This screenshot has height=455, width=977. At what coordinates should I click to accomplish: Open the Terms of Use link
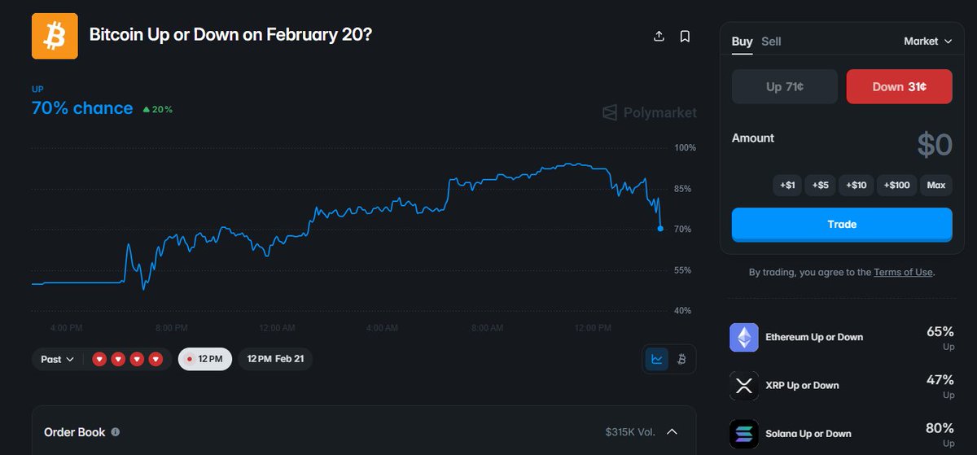[x=903, y=273]
